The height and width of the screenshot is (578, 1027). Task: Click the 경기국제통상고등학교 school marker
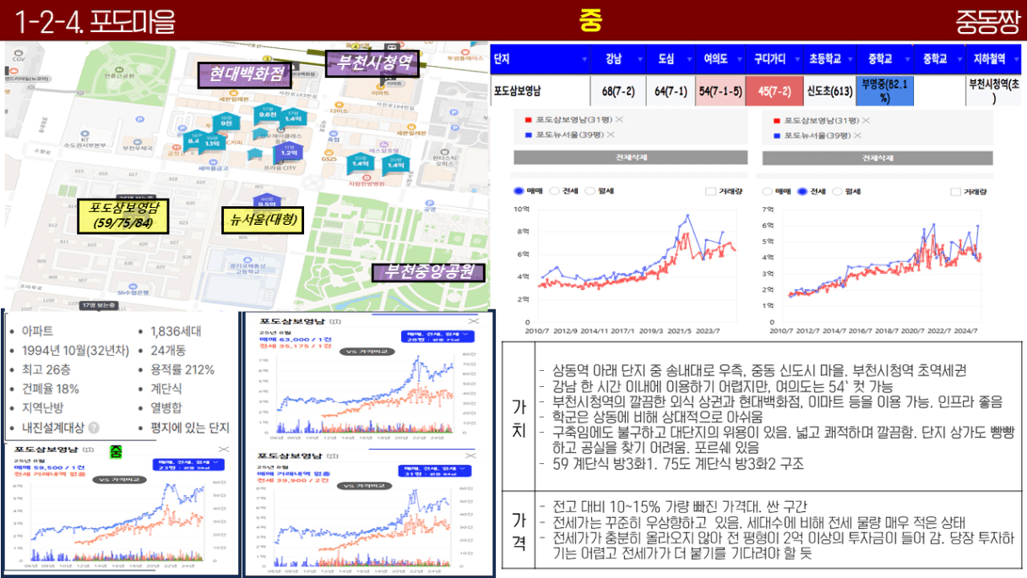click(248, 267)
